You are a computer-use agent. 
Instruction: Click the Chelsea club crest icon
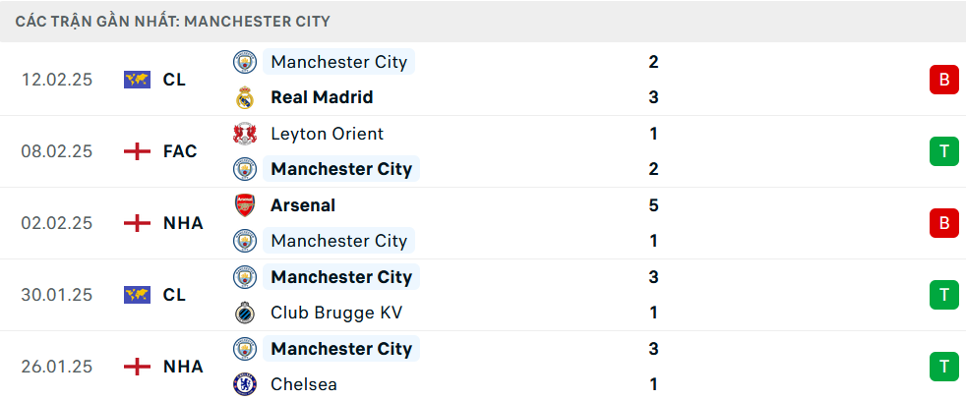[x=244, y=384]
